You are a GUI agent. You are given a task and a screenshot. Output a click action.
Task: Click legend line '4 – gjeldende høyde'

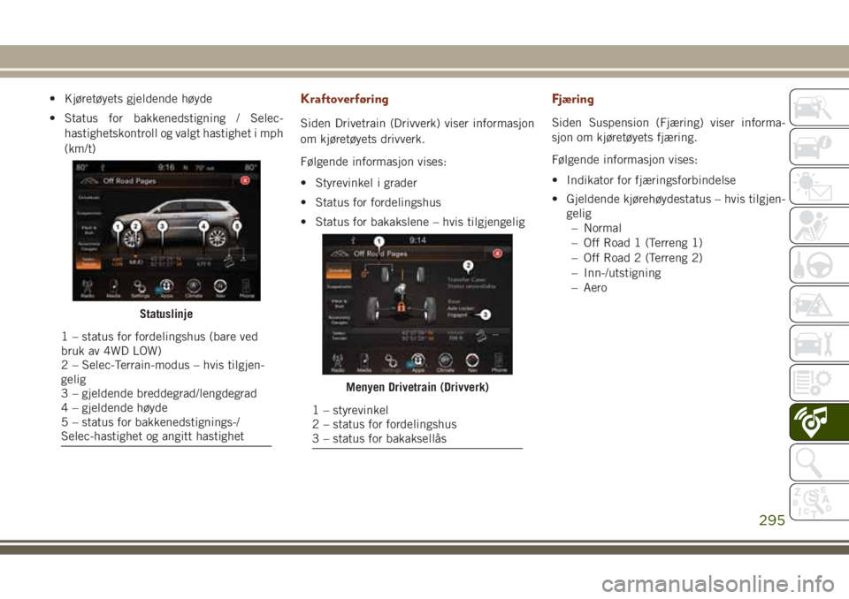(x=114, y=408)
